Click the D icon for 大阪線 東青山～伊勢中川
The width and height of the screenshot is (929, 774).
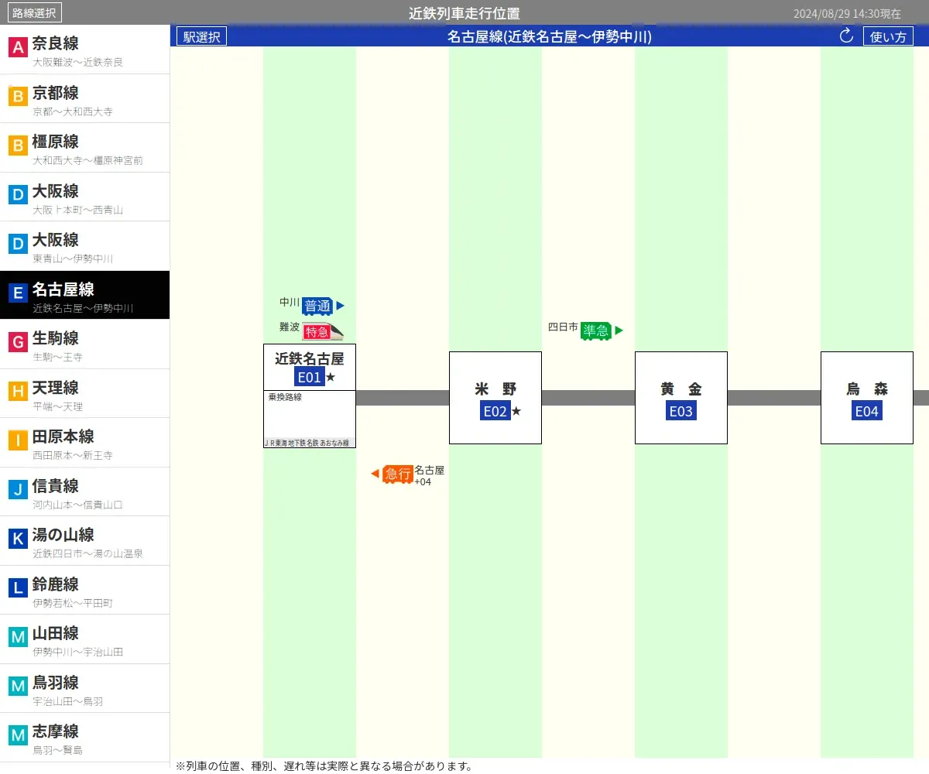click(18, 245)
